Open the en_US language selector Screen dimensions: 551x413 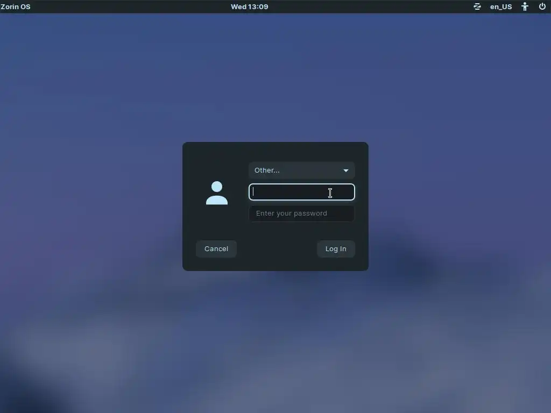pyautogui.click(x=501, y=6)
